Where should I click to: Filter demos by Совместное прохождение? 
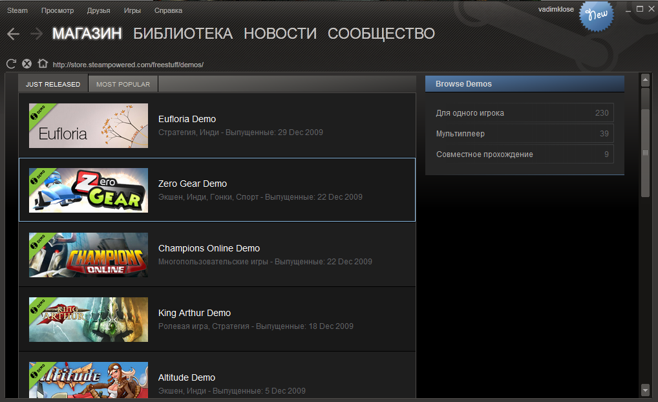[x=525, y=154]
